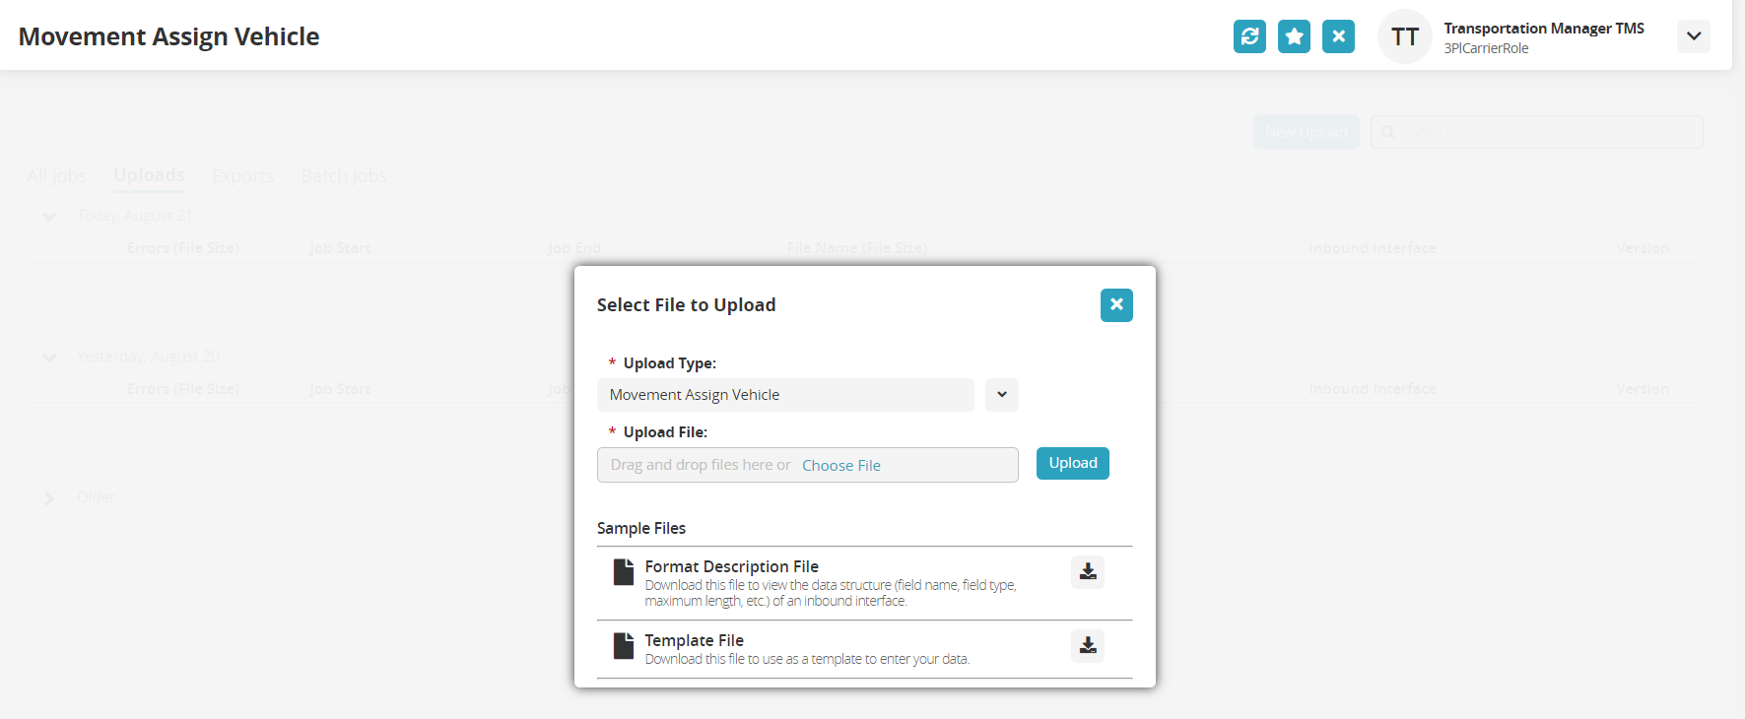
Task: Switch to the Batch Jobs tab
Action: 344,176
